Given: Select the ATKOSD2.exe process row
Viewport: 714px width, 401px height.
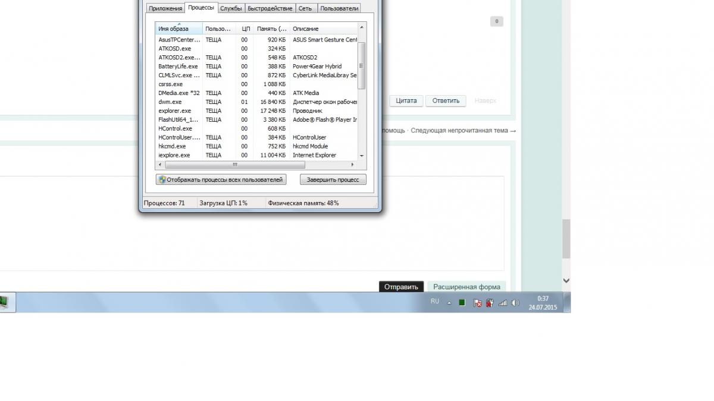Looking at the screenshot, I should [256, 57].
